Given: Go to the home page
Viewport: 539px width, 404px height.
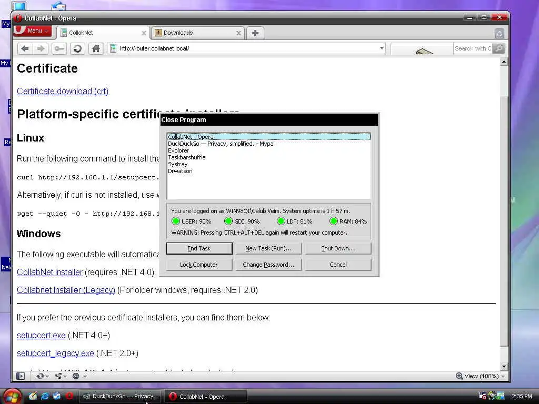Looking at the screenshot, I should coord(96,48).
